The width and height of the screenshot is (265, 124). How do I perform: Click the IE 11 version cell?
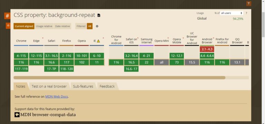[97, 62]
